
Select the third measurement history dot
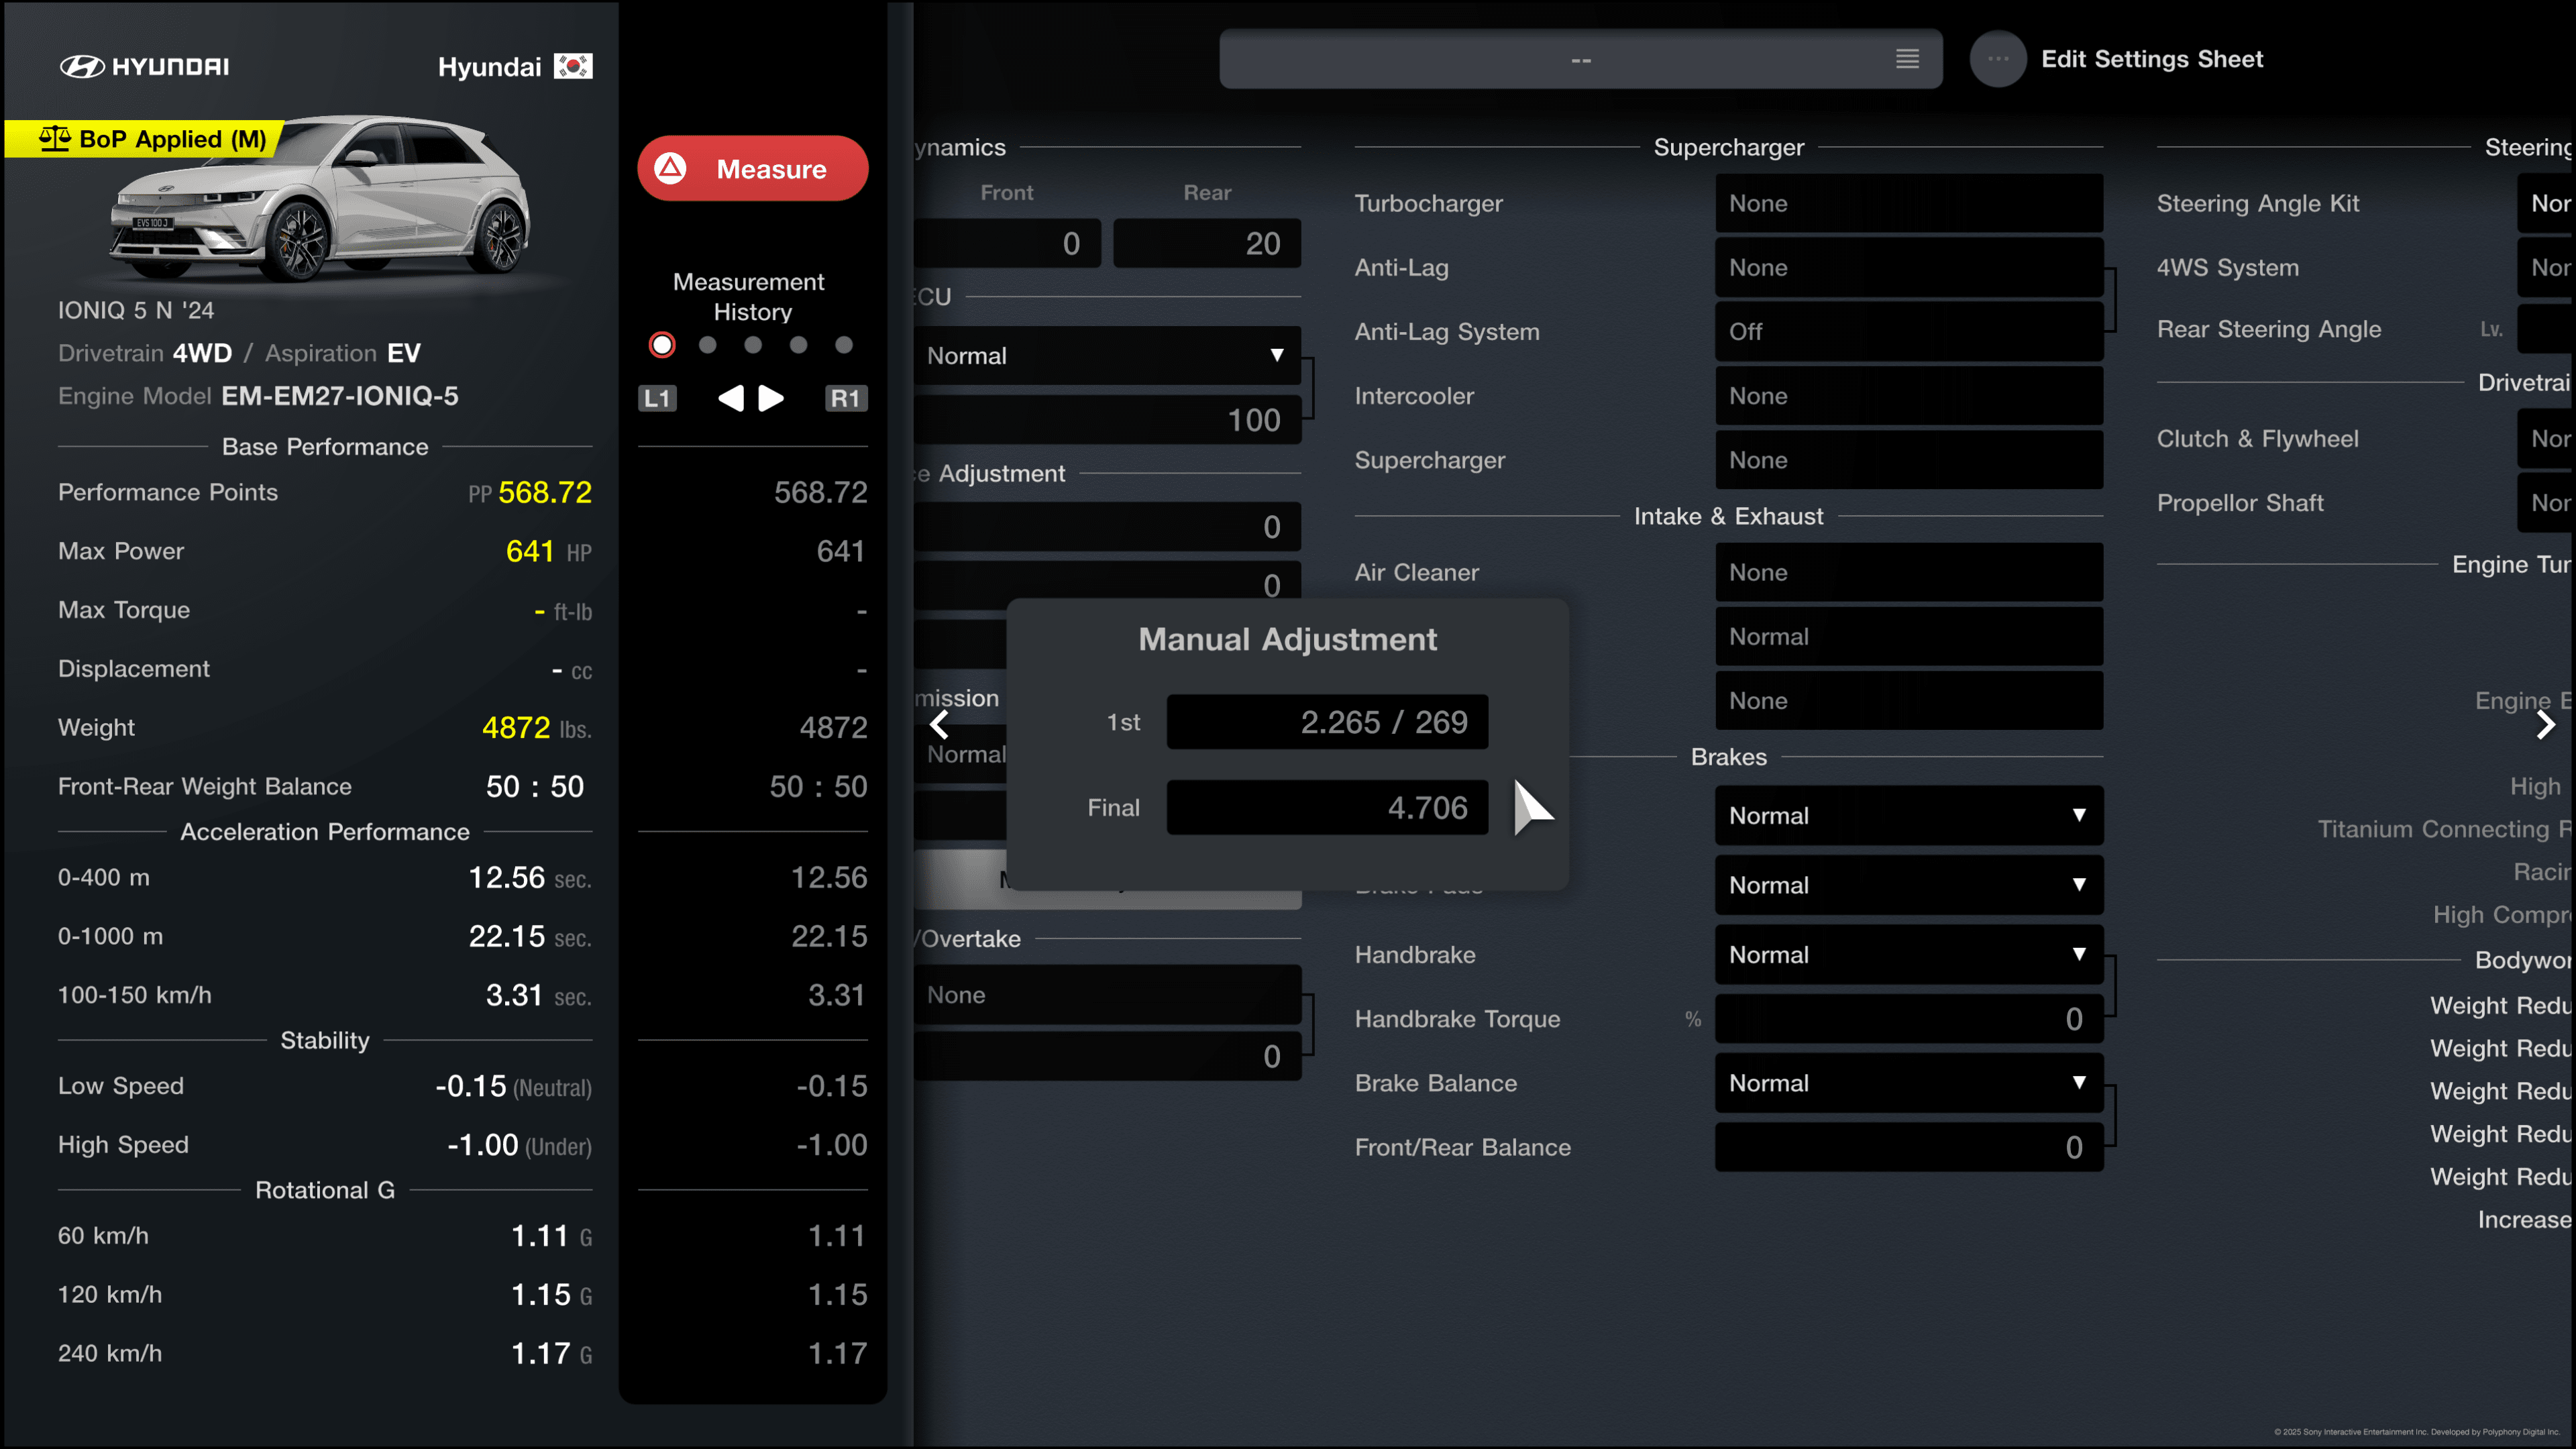point(753,345)
